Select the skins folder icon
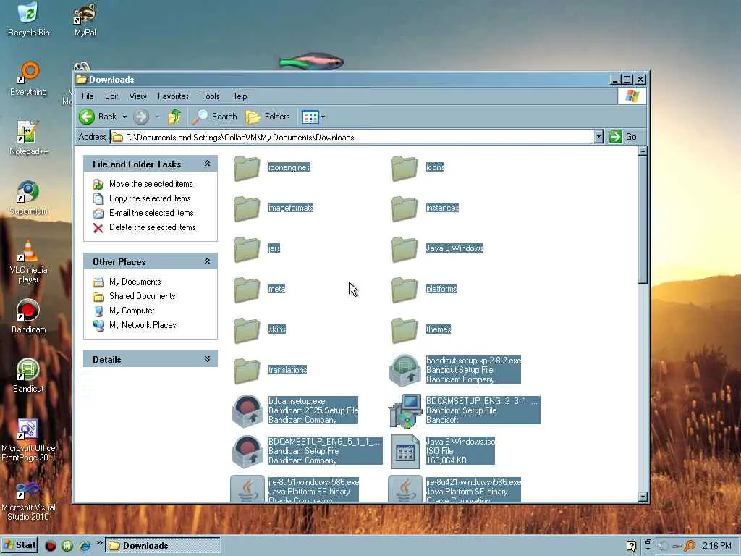Screen dimensions: 741x556 click(247, 330)
